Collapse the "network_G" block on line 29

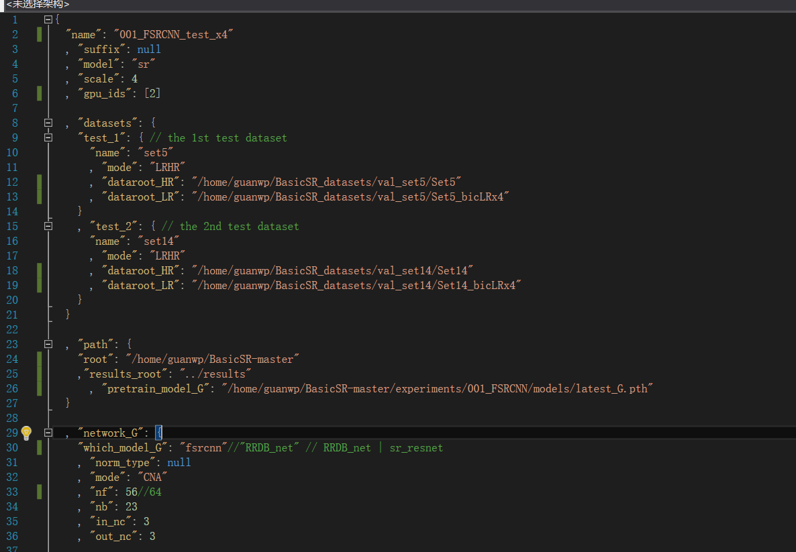[48, 433]
